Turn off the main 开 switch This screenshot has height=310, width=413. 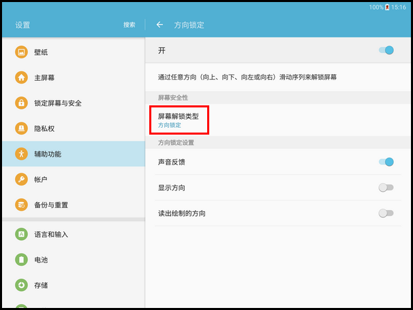(x=386, y=50)
